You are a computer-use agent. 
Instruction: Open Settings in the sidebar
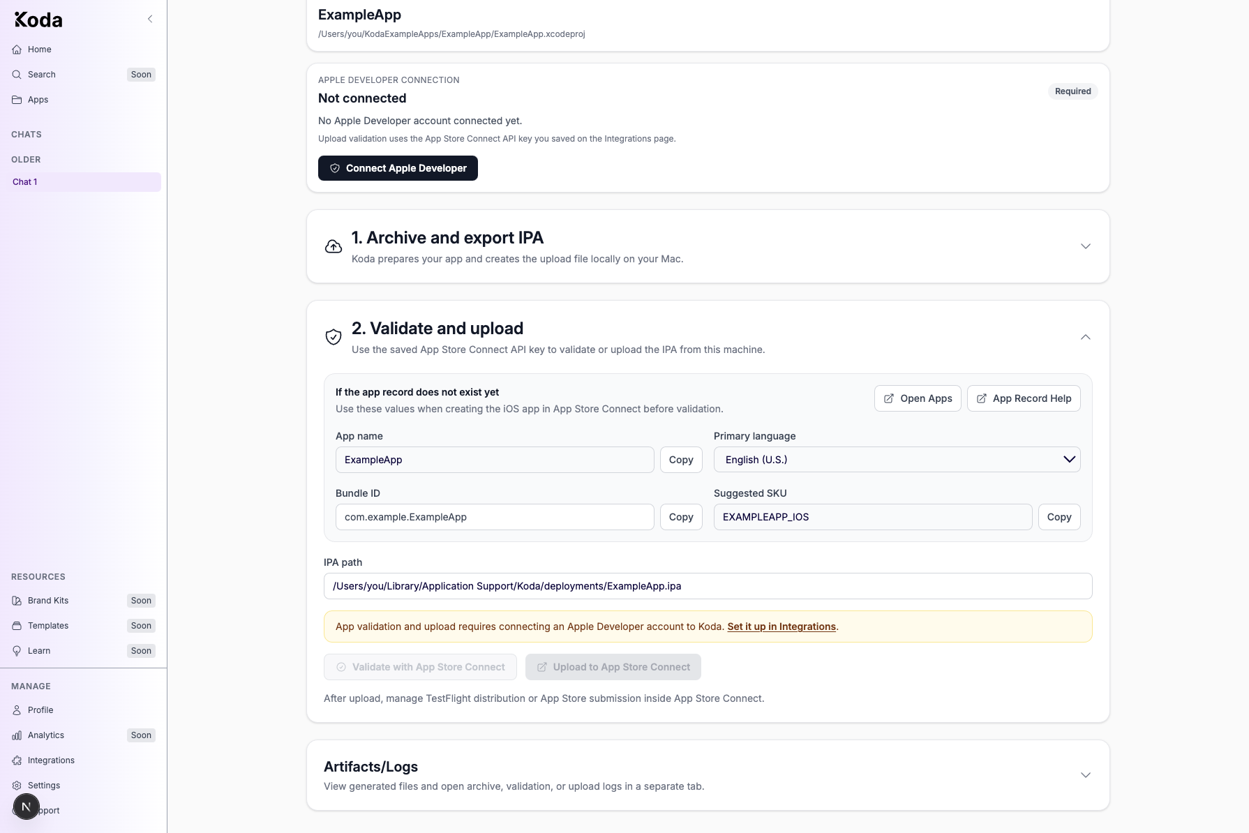(x=83, y=786)
